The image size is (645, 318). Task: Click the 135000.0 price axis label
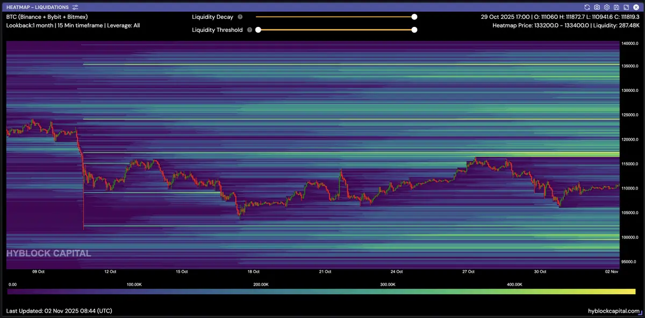[x=630, y=66]
